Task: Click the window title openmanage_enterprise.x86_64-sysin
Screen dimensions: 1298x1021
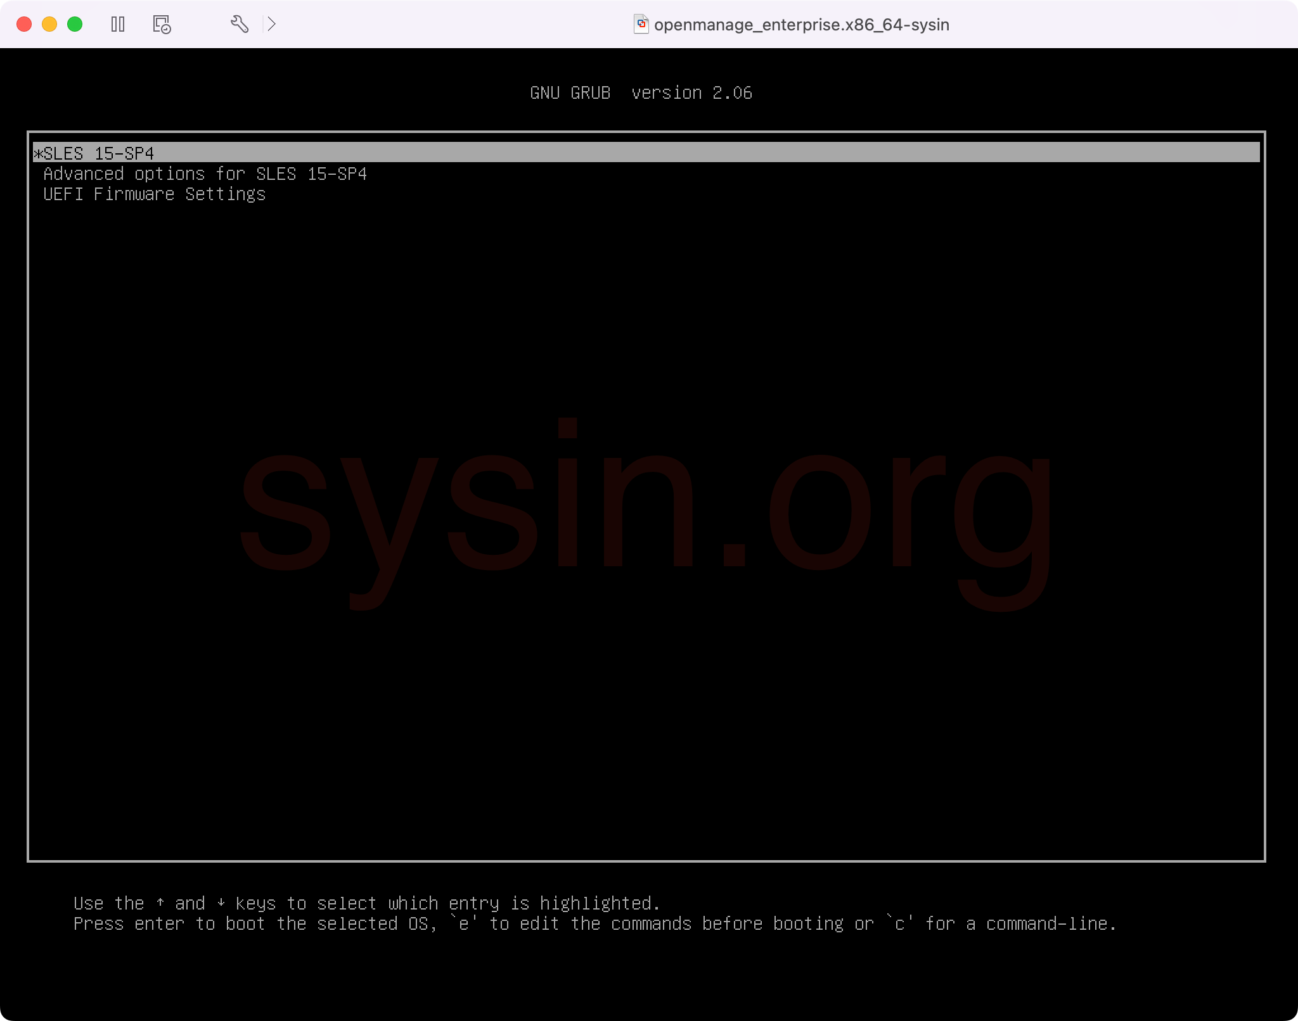Action: [x=802, y=25]
